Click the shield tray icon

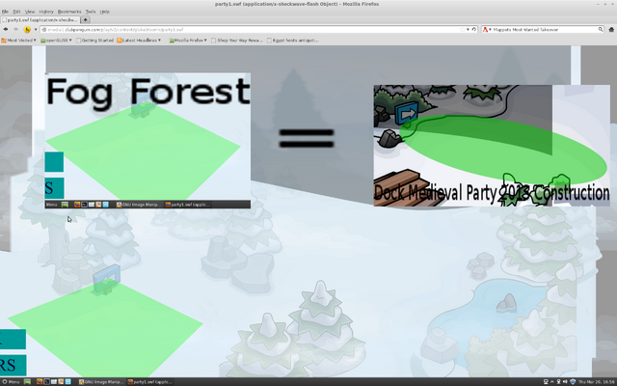[573, 382]
